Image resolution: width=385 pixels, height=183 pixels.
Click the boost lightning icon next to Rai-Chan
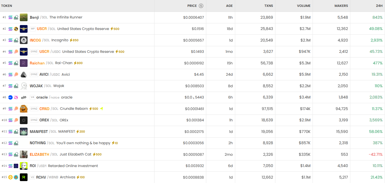[75, 63]
